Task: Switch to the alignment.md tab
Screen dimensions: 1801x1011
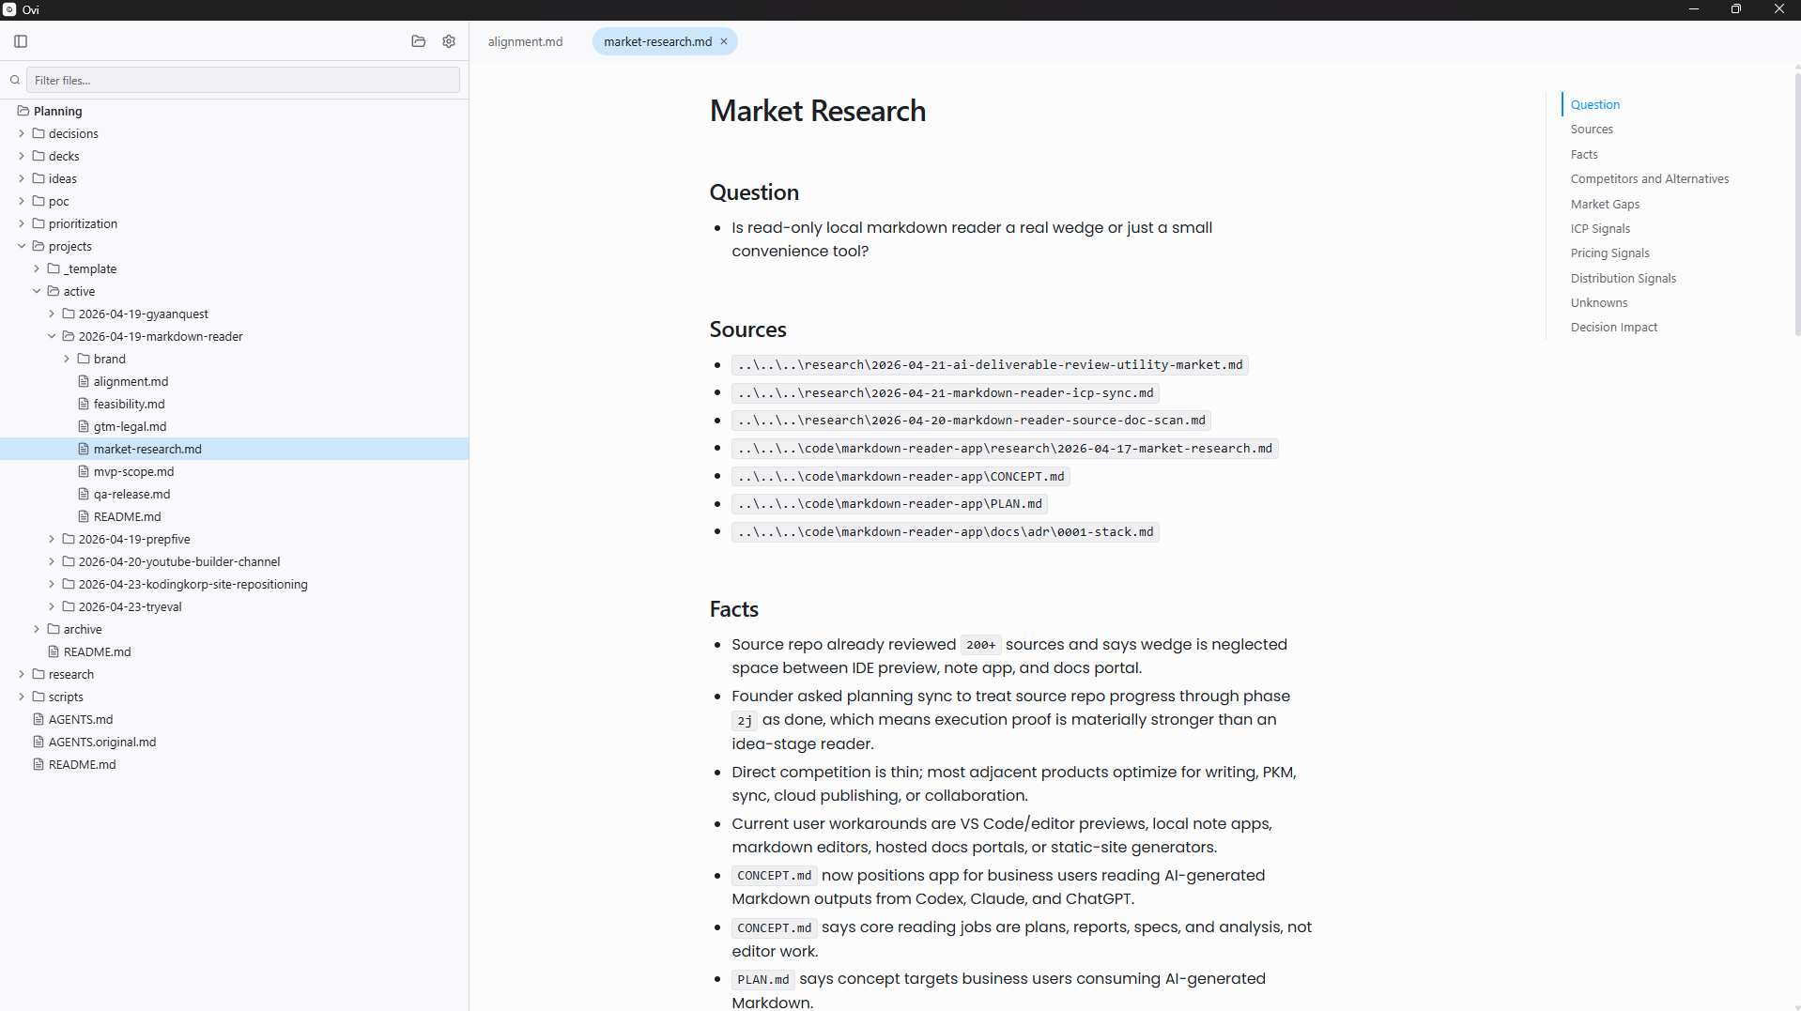Action: (x=525, y=41)
